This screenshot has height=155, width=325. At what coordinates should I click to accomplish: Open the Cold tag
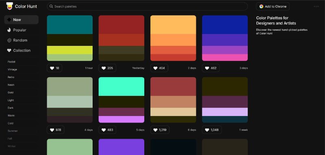(11, 123)
